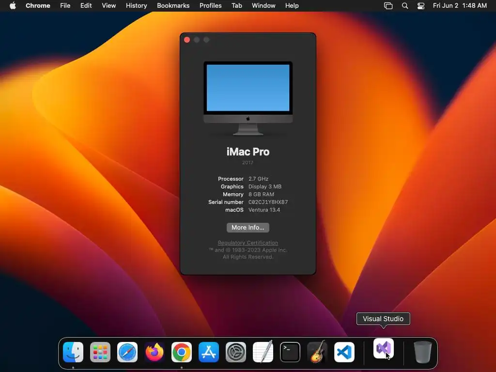
Task: Click the Display 3 MB graphics value
Action: pyautogui.click(x=265, y=186)
